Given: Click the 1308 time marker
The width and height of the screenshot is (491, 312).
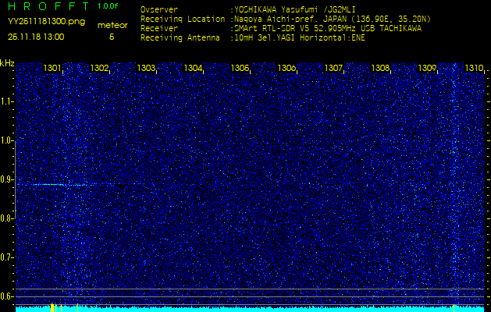Looking at the screenshot, I should tap(380, 69).
